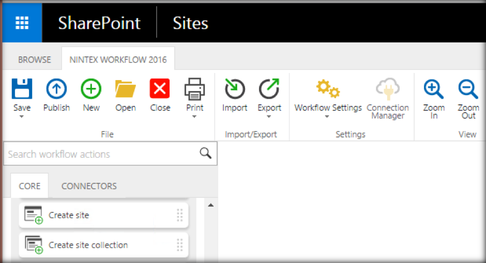
Task: Click the Open folder icon
Action: point(126,89)
